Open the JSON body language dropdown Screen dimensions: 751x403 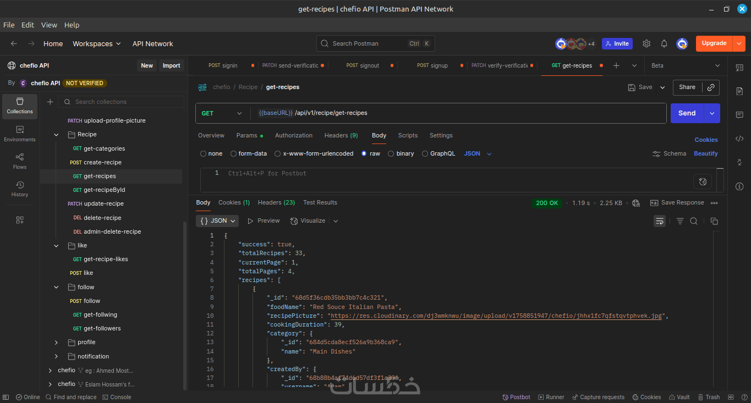tap(478, 154)
